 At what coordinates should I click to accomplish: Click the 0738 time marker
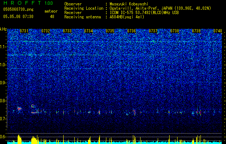tap(175, 31)
